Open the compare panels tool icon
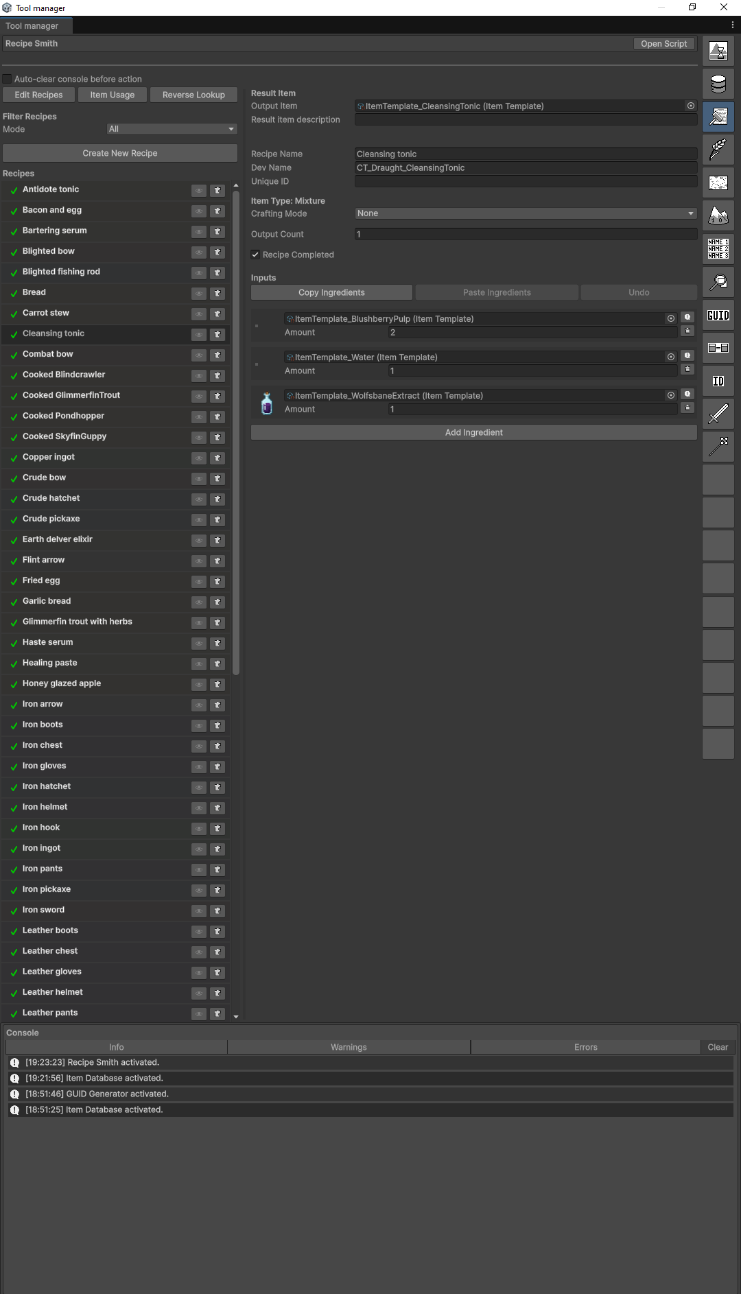Screen dimensions: 741x1294 coord(718,348)
